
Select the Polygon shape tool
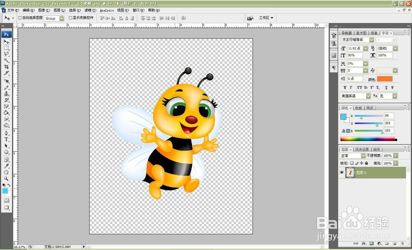[x=6, y=152]
